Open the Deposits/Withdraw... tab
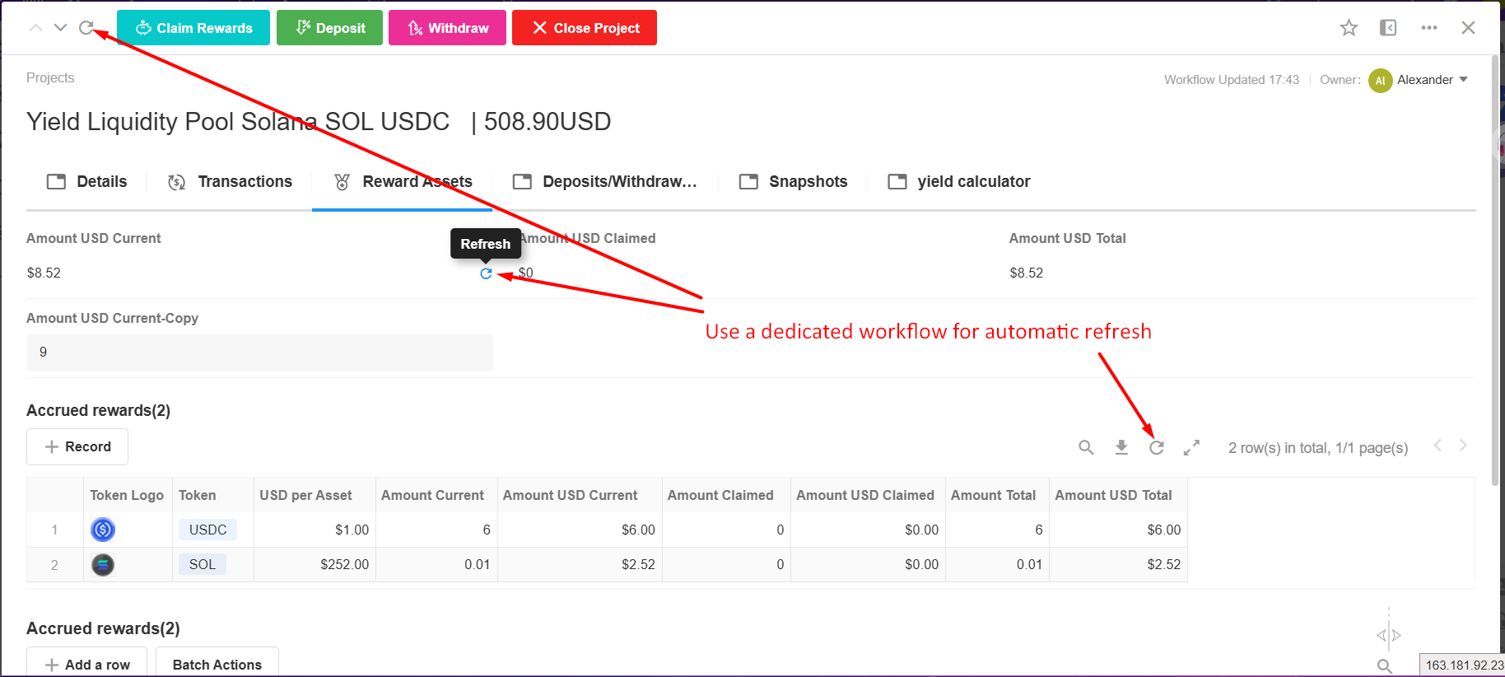Viewport: 1505px width, 677px height. tap(604, 182)
